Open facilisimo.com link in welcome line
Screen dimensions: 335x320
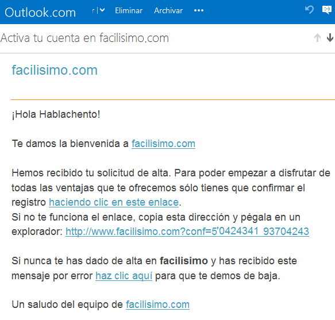coord(163,144)
